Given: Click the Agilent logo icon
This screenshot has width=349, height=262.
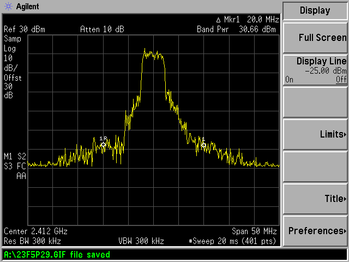Looking at the screenshot, I should pos(7,6).
